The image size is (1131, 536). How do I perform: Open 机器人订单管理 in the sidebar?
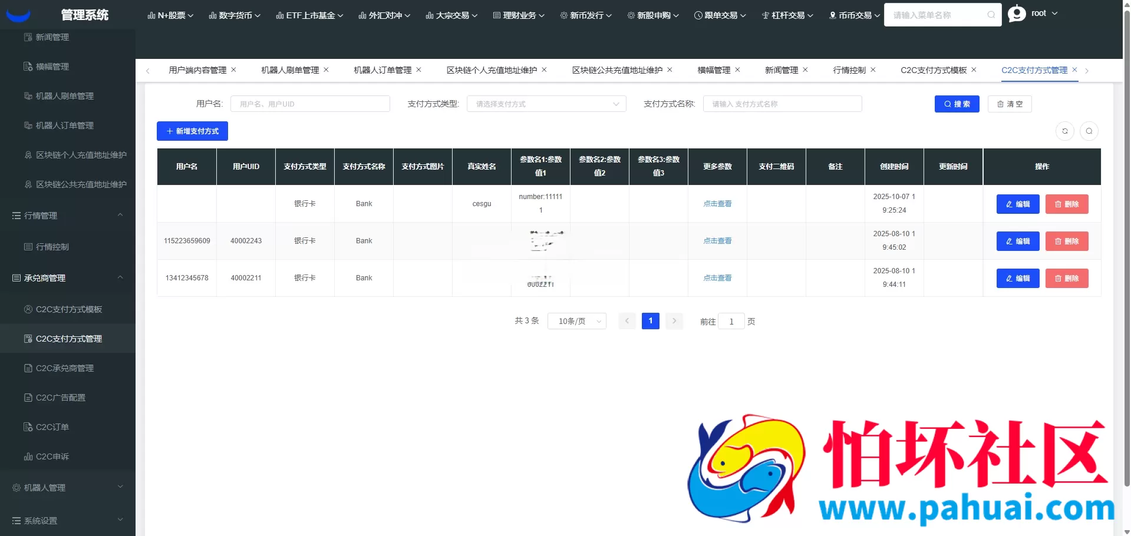68,125
